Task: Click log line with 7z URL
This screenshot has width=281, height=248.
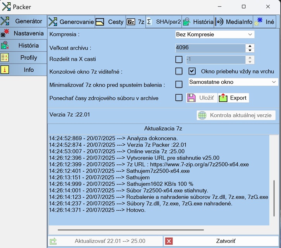Action: point(149,165)
